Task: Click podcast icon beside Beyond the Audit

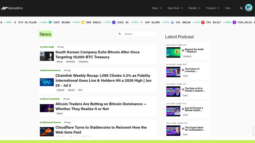Action: pyautogui.click(x=183, y=50)
